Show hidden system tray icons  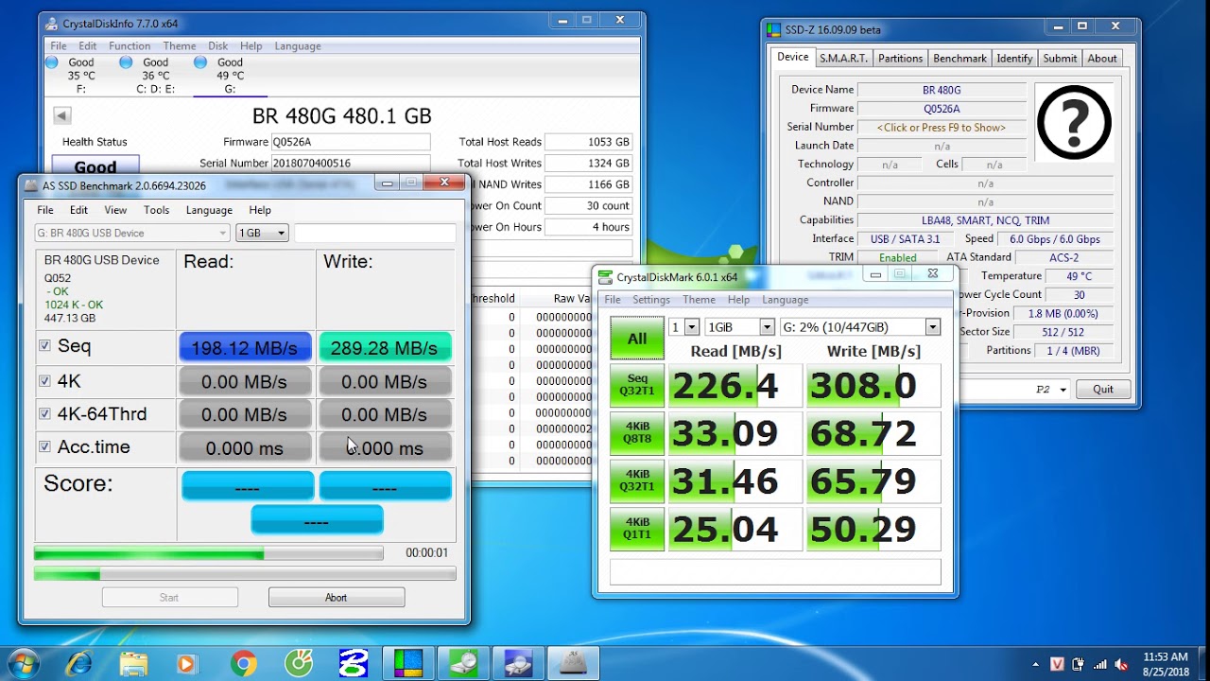point(1036,665)
